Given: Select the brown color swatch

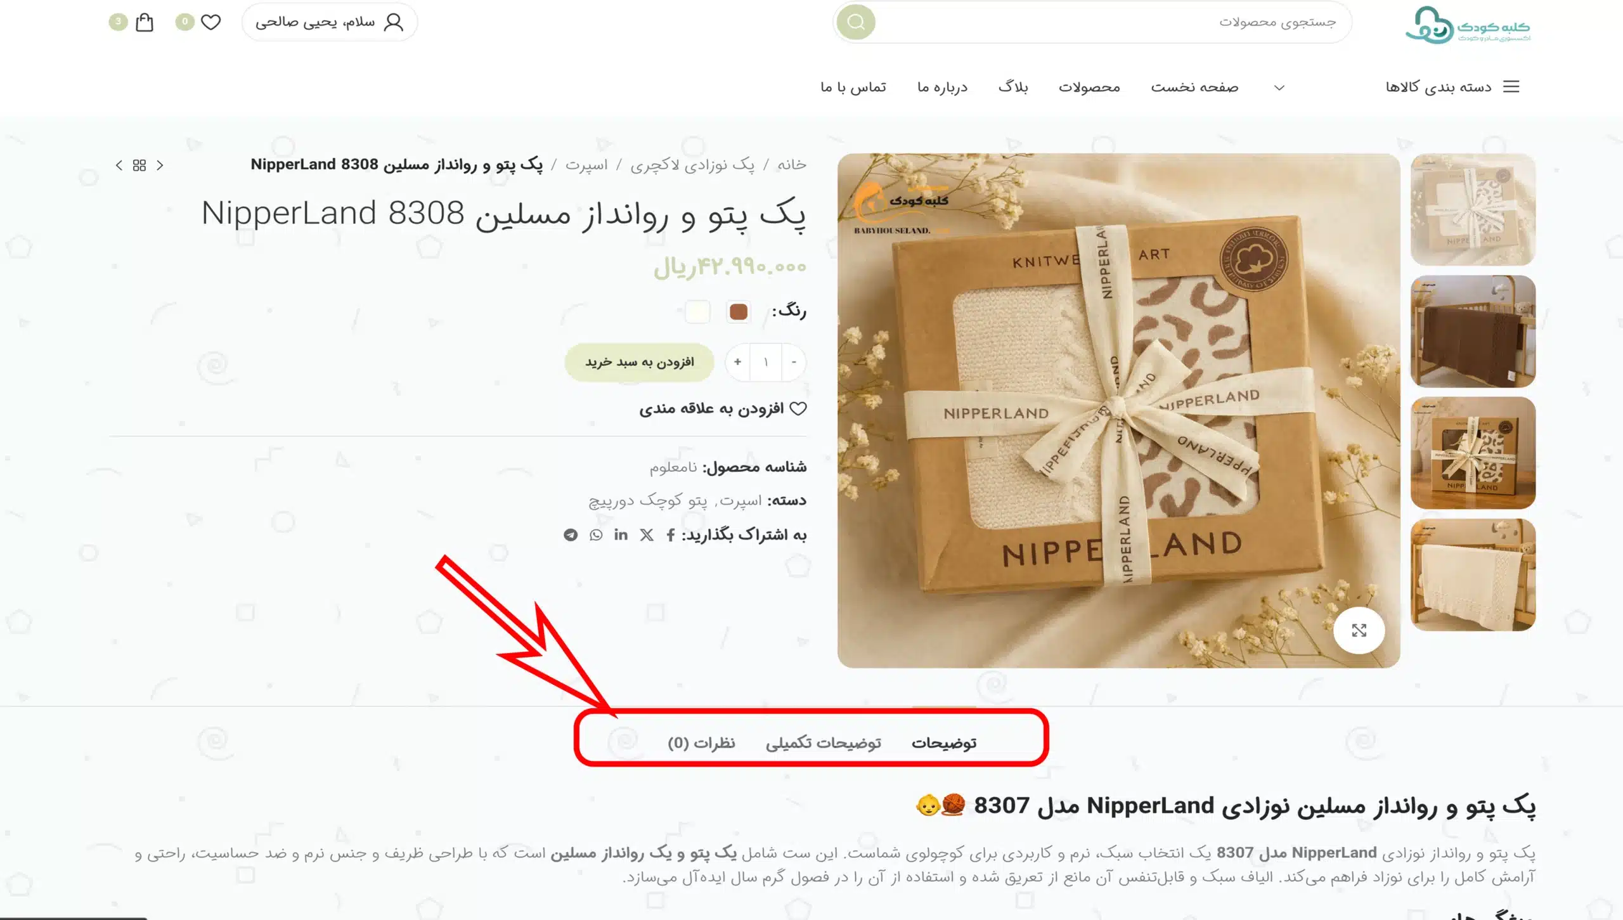Looking at the screenshot, I should [x=738, y=312].
